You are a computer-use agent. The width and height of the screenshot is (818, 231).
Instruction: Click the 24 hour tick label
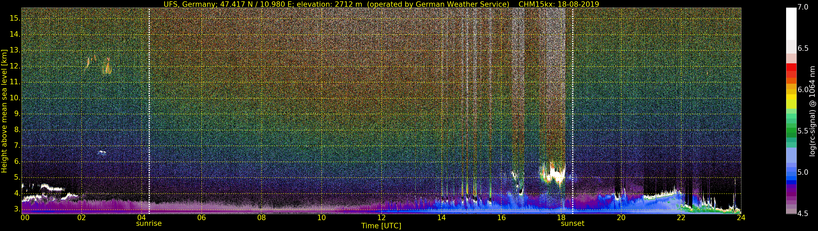[x=741, y=218]
